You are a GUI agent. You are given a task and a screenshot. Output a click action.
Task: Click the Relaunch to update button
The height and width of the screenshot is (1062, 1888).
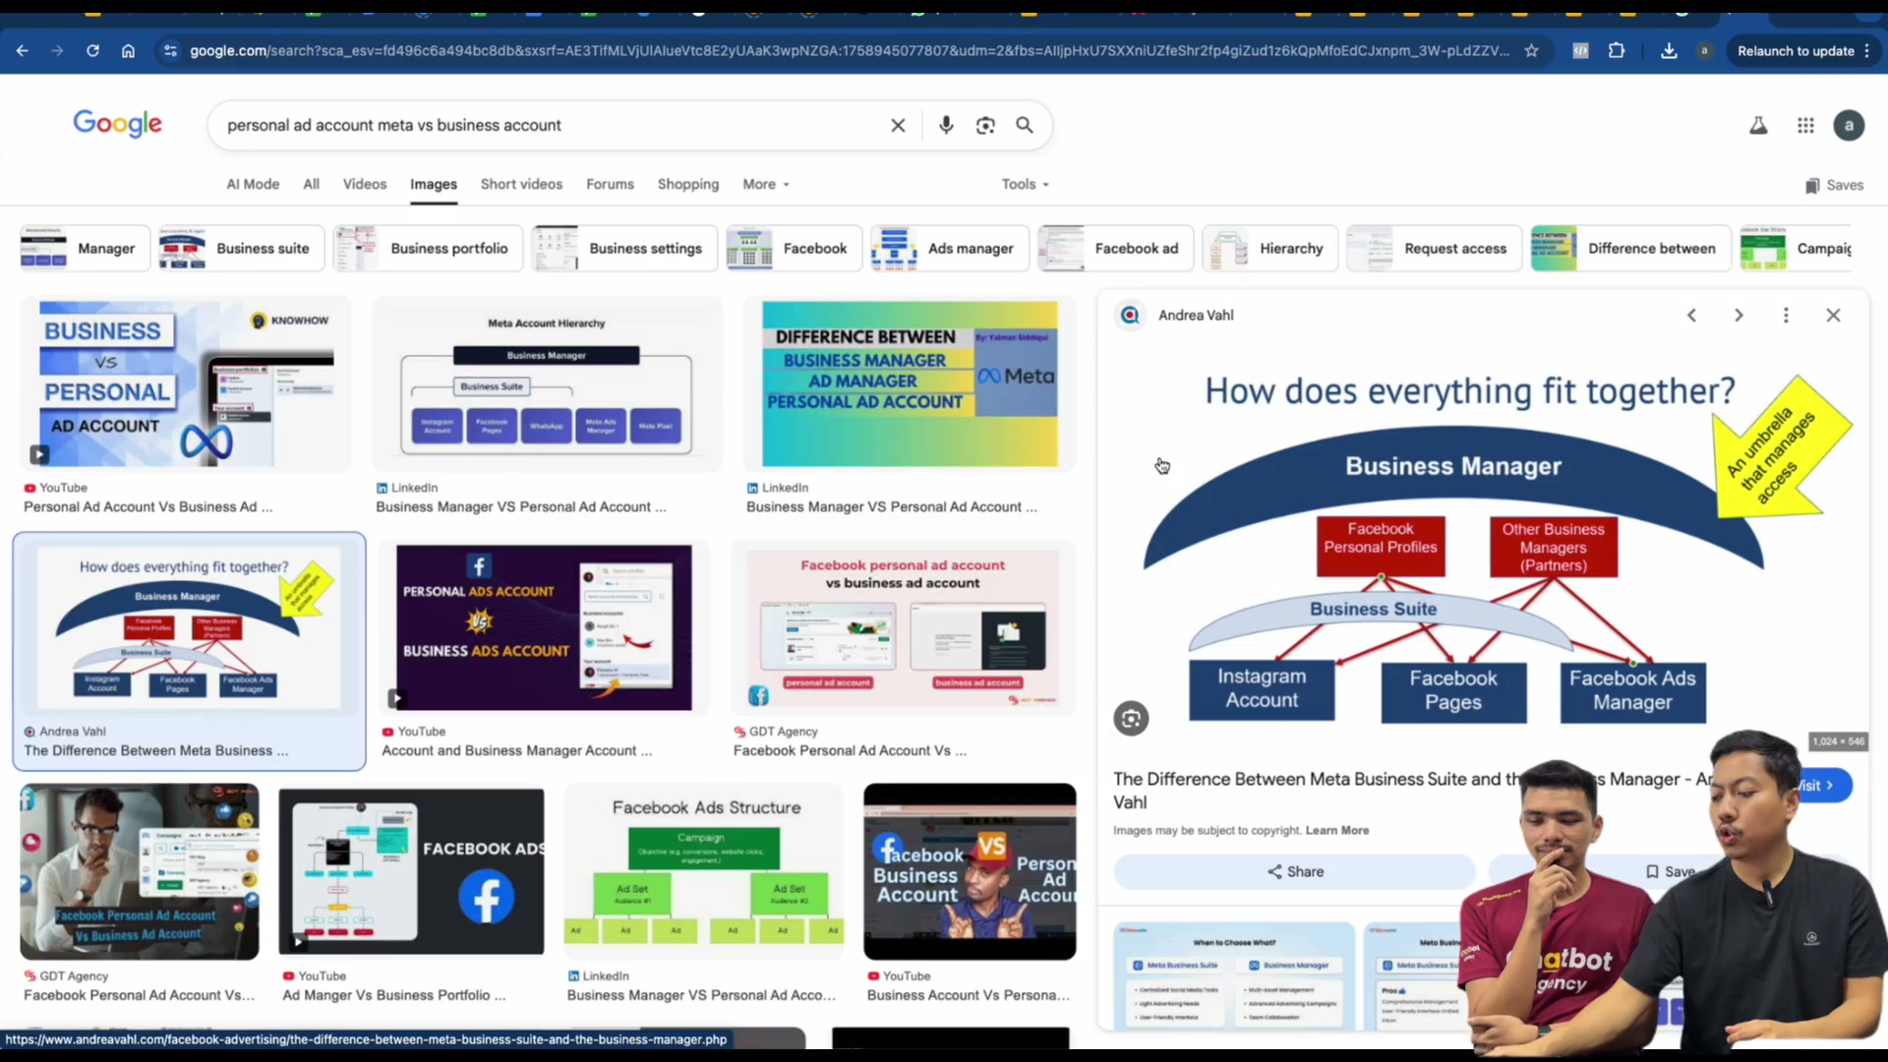coord(1795,50)
